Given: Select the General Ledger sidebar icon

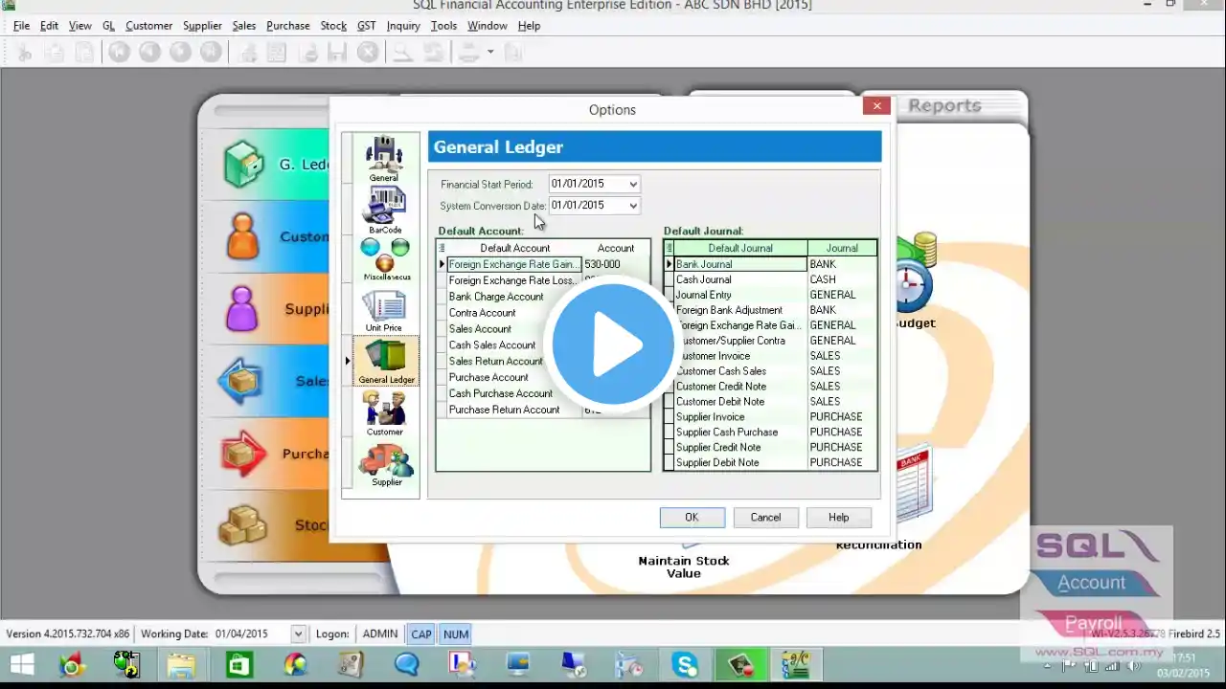Looking at the screenshot, I should [x=386, y=361].
